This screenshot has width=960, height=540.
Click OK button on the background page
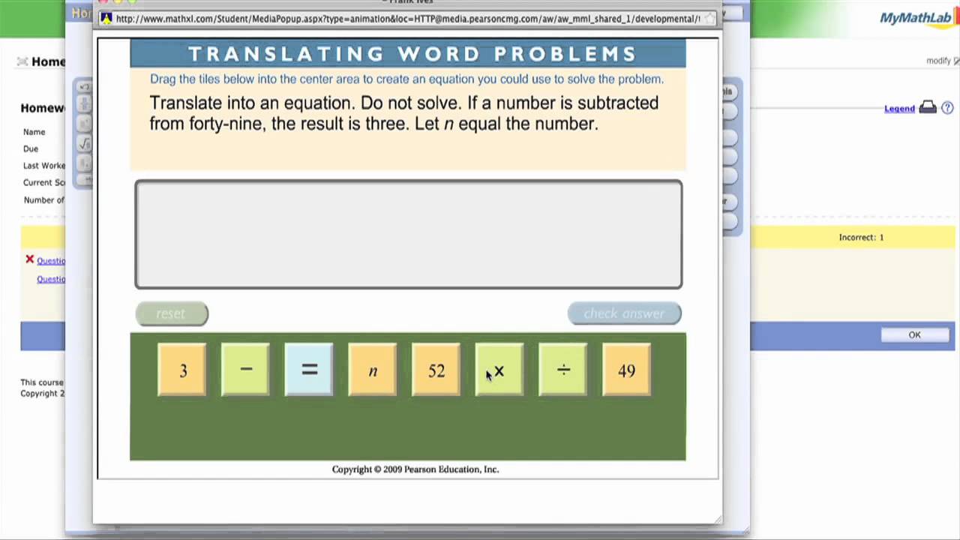pos(914,335)
